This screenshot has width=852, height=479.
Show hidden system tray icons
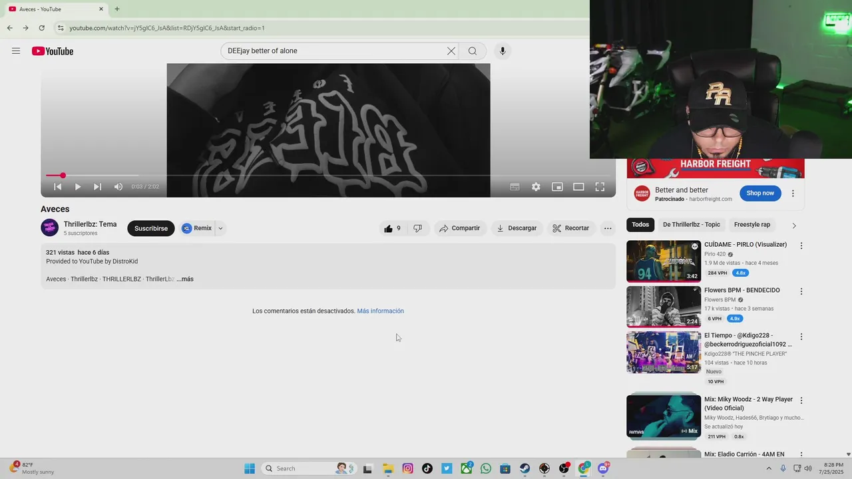(x=769, y=468)
